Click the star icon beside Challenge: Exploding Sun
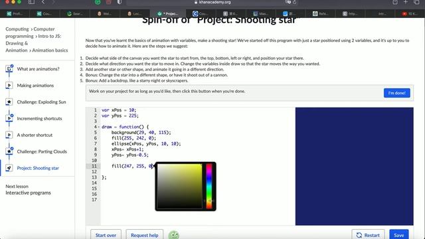This screenshot has width=425, height=239. pyautogui.click(x=9, y=102)
